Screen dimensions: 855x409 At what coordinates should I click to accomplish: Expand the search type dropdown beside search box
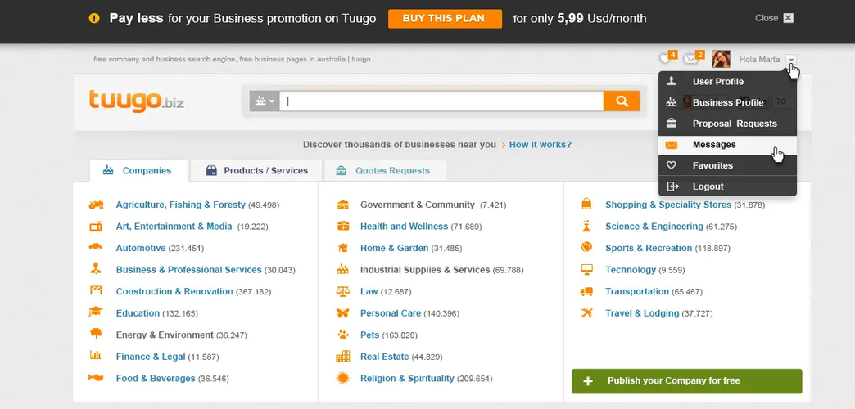pos(265,101)
